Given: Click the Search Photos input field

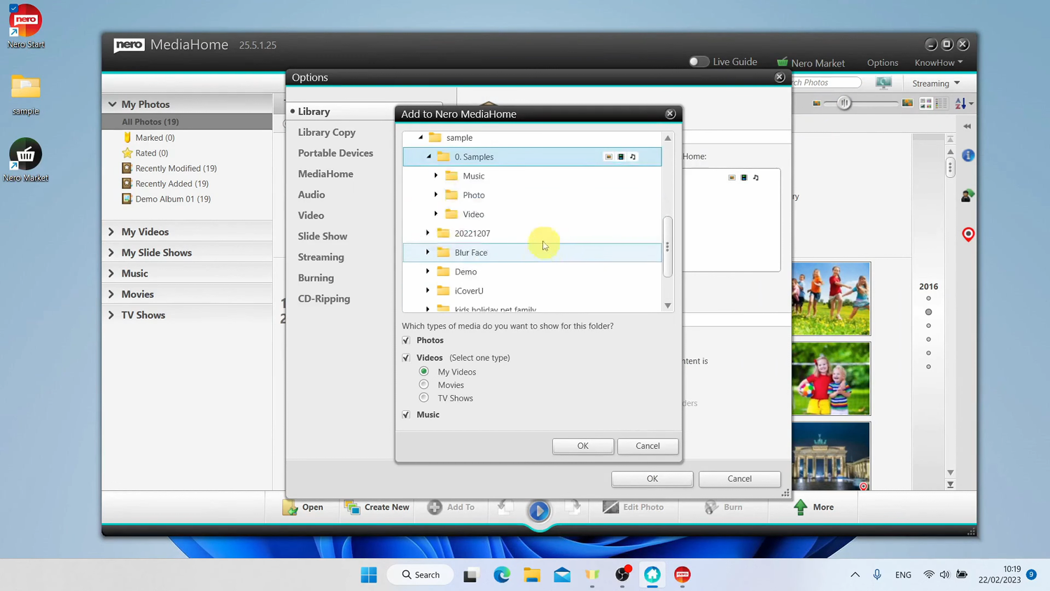Looking at the screenshot, I should (826, 83).
